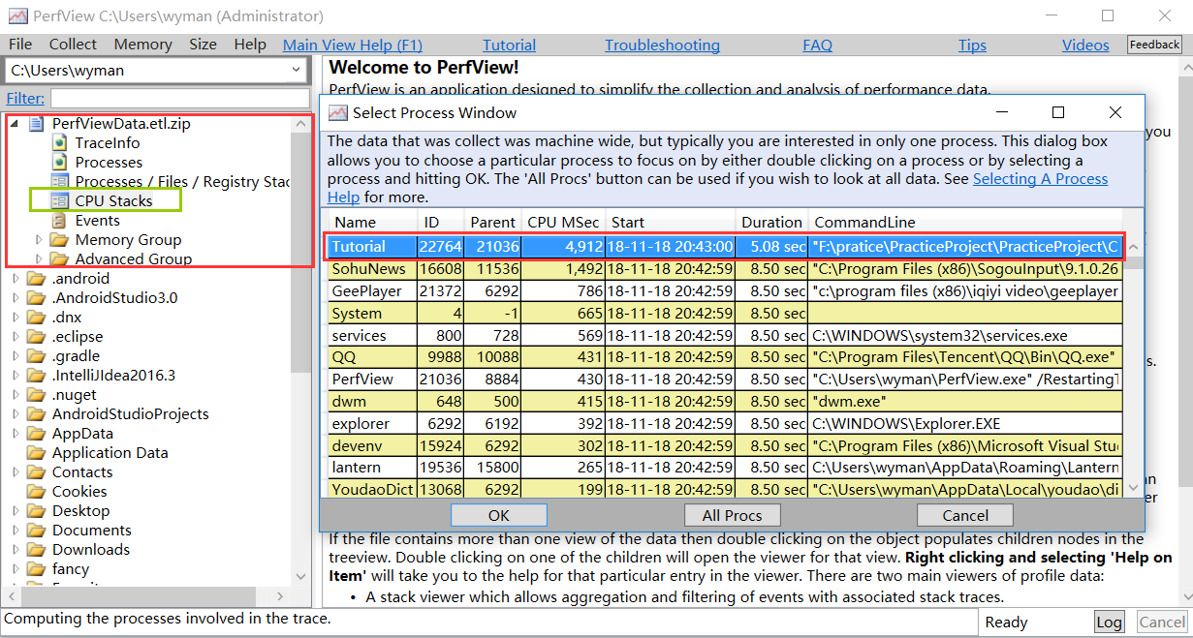The image size is (1193, 638).
Task: Open the Troubleshooting link
Action: click(662, 46)
